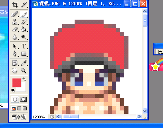The height and width of the screenshot is (128, 163).
Task: Swap foreground and background colors
Action: (x=24, y=79)
